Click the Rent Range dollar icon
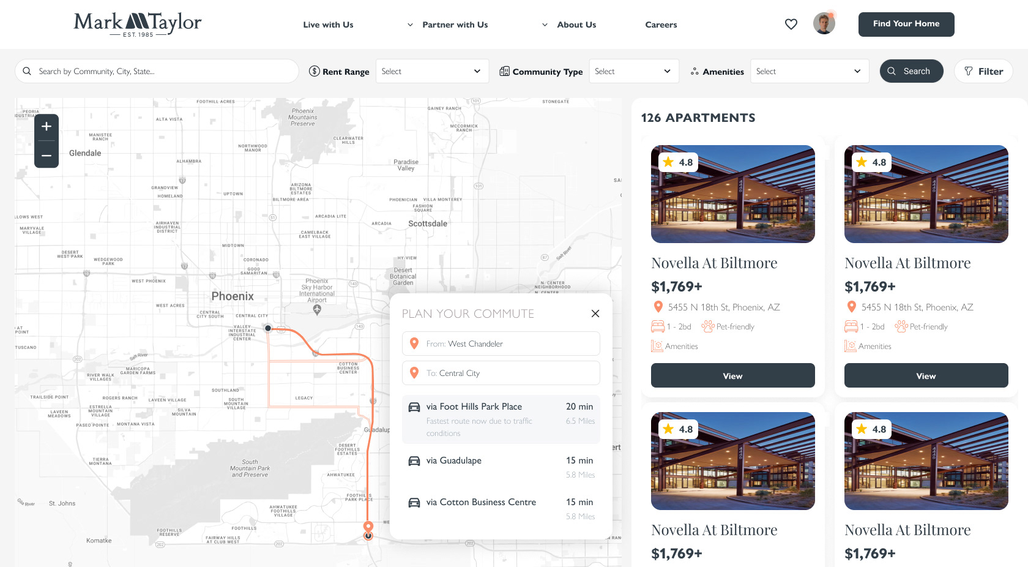The width and height of the screenshot is (1028, 567). 315,71
